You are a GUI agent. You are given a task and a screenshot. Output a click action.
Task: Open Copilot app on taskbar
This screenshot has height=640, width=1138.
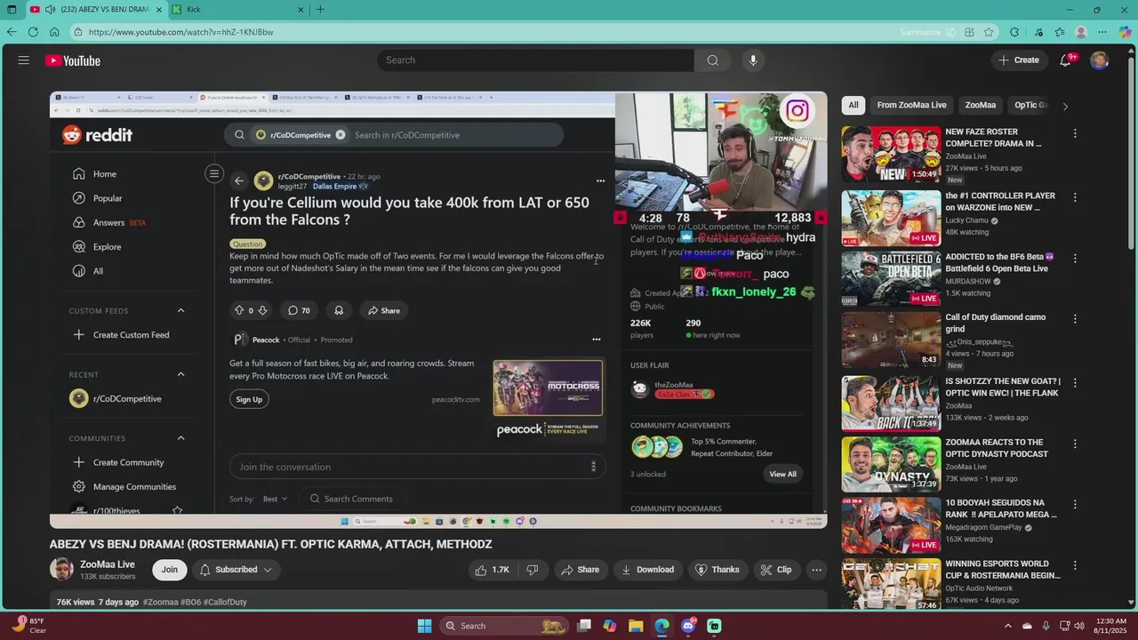tap(610, 626)
